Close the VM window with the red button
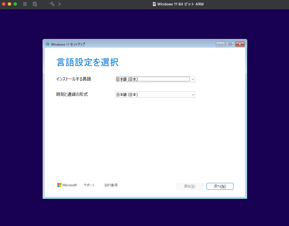 pyautogui.click(x=4, y=4)
